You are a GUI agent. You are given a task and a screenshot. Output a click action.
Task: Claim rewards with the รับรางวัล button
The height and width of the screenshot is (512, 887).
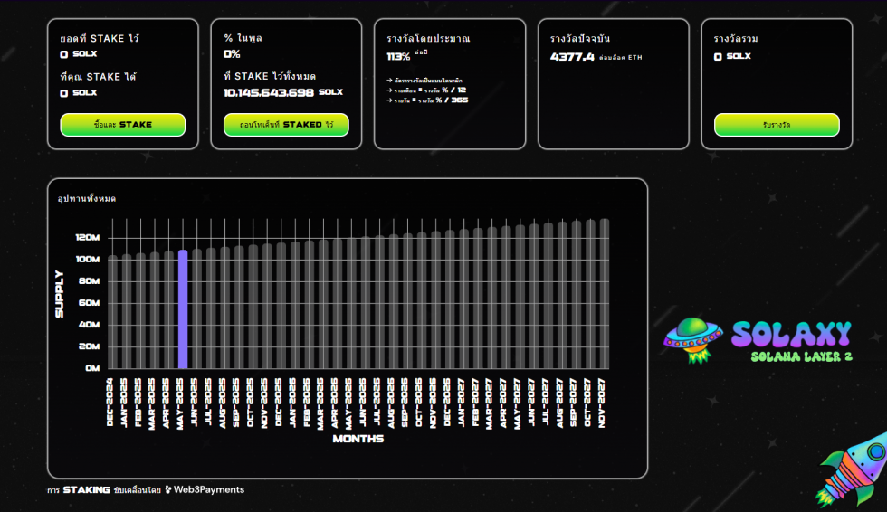tap(777, 125)
